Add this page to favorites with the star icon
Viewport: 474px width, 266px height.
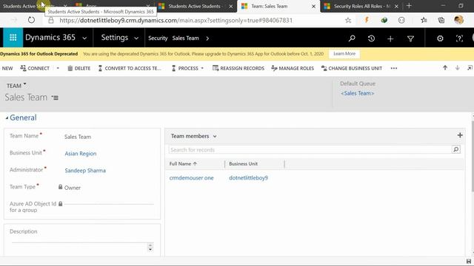click(x=348, y=20)
